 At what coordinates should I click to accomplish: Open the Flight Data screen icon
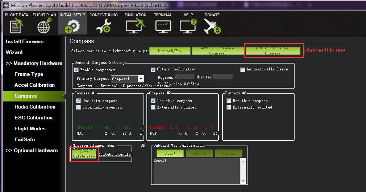16,26
